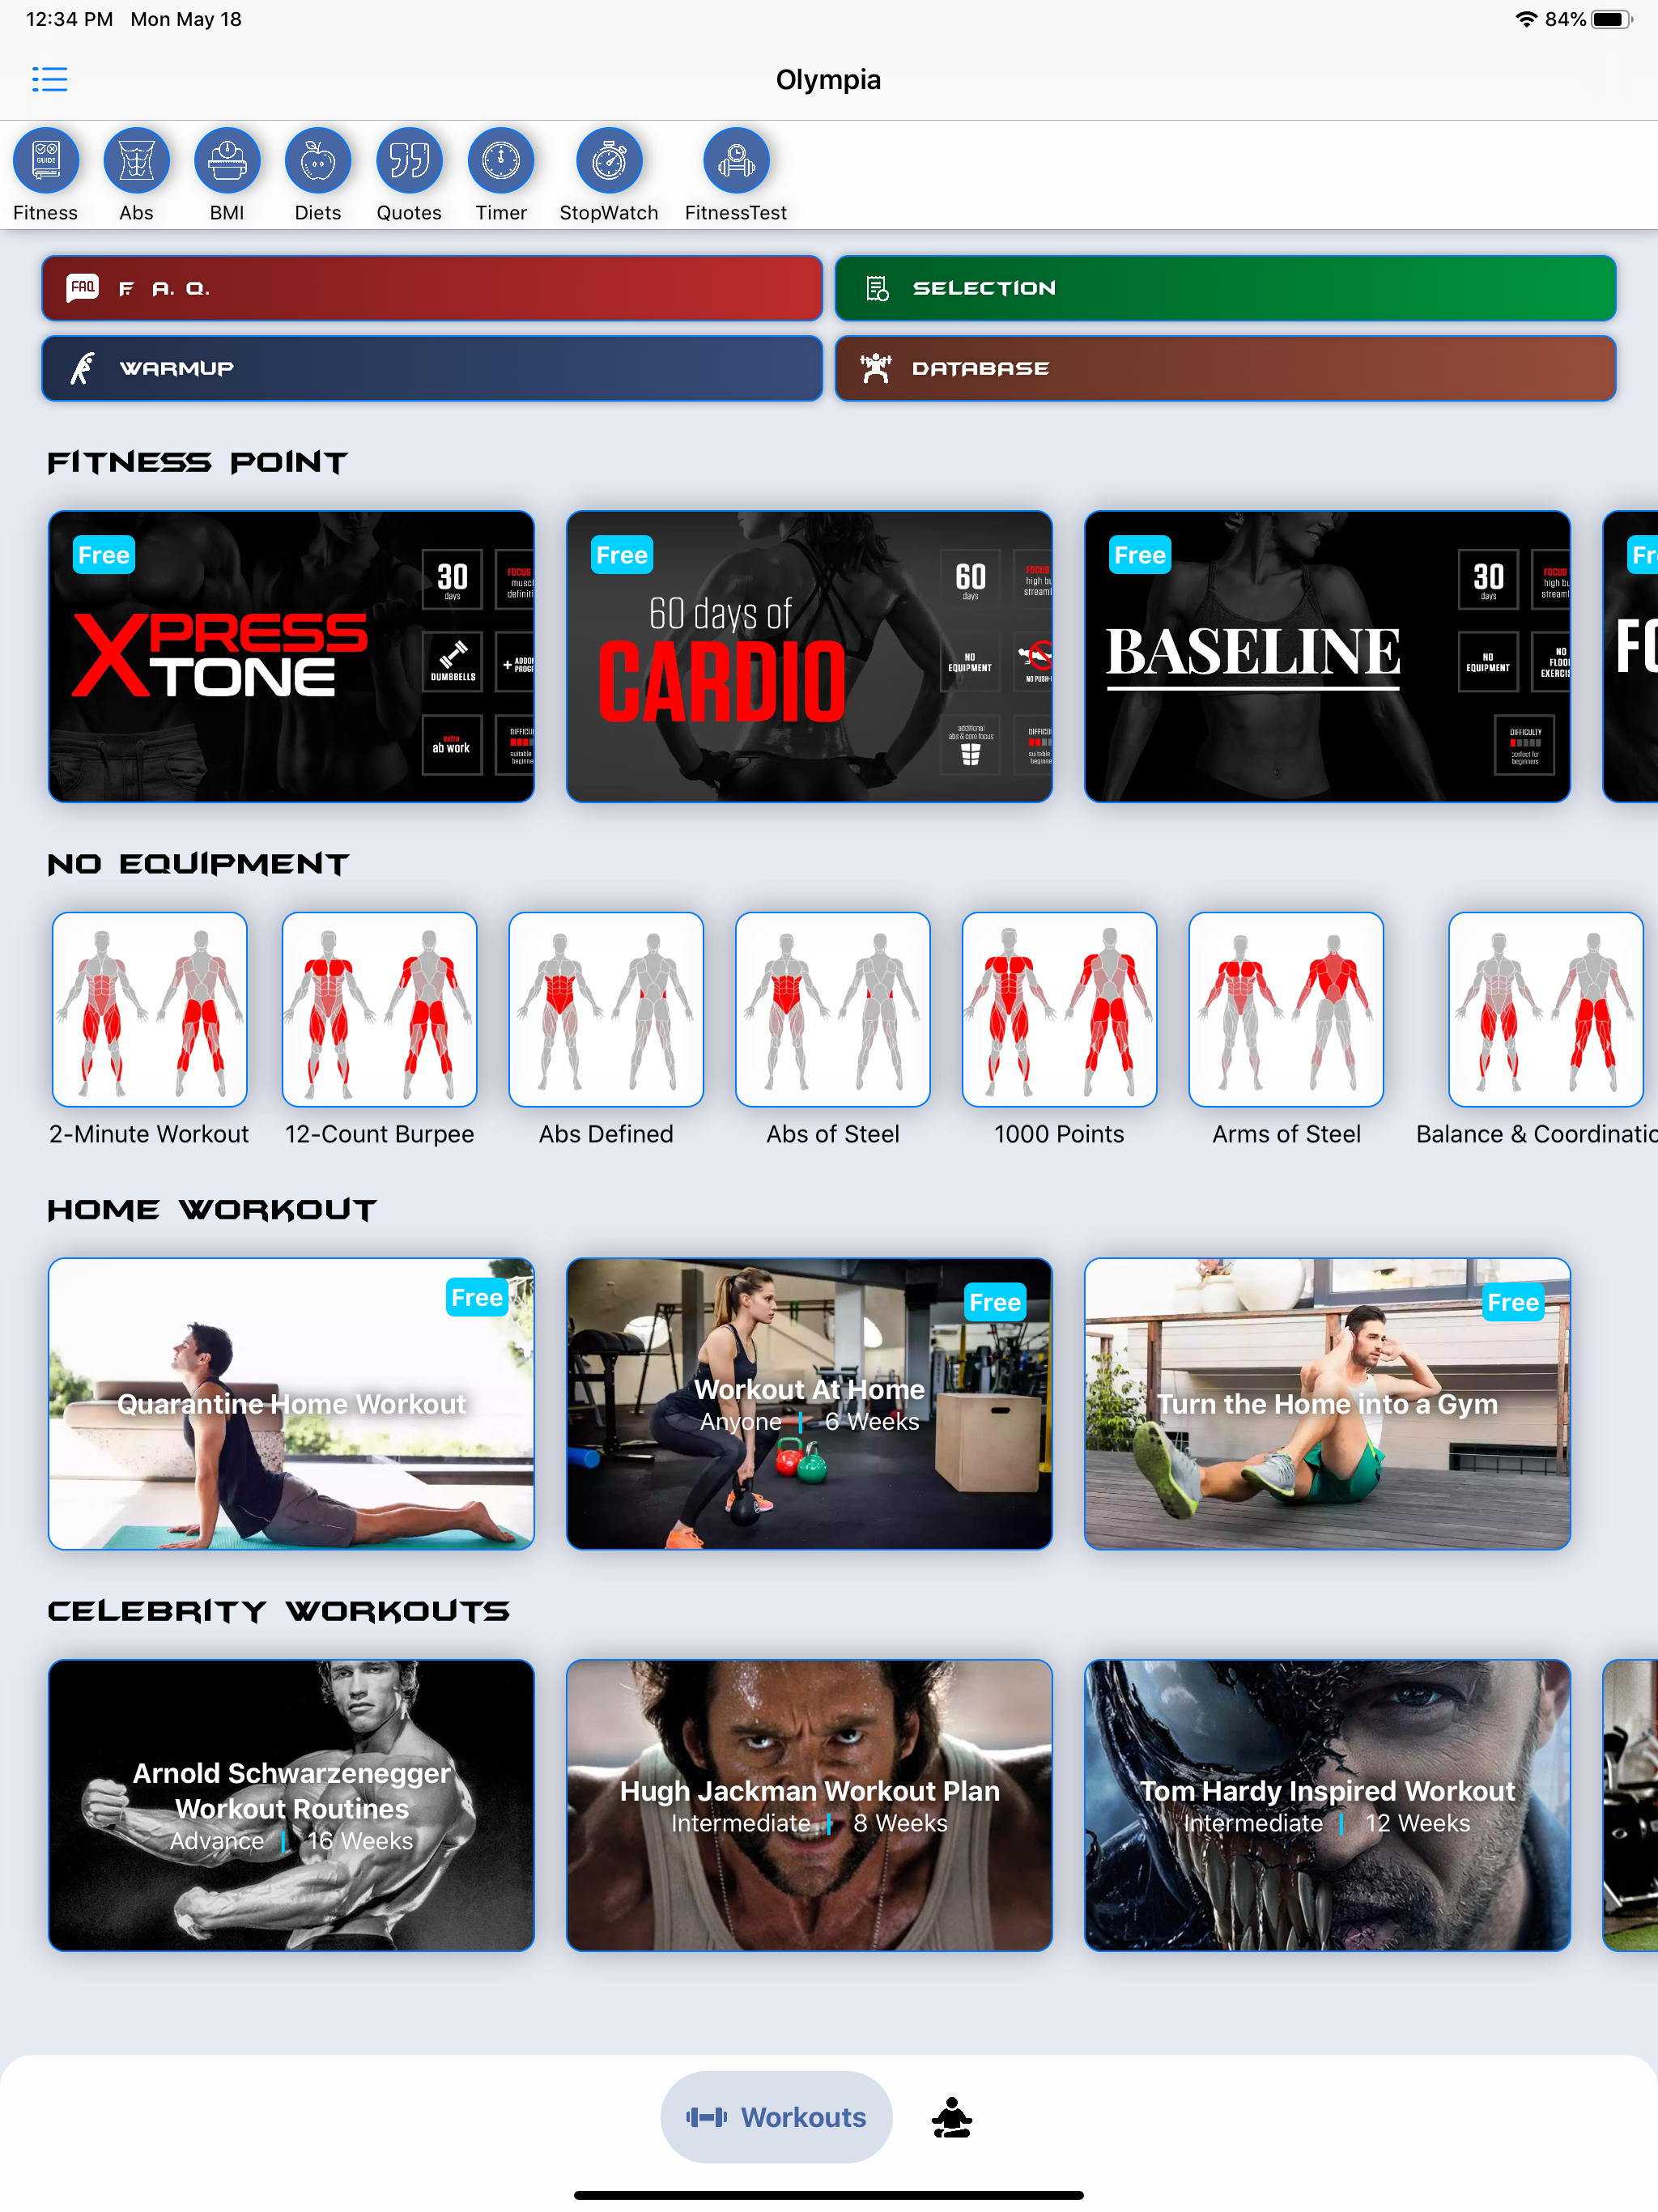
Task: Open the Database button
Action: pyautogui.click(x=1225, y=368)
